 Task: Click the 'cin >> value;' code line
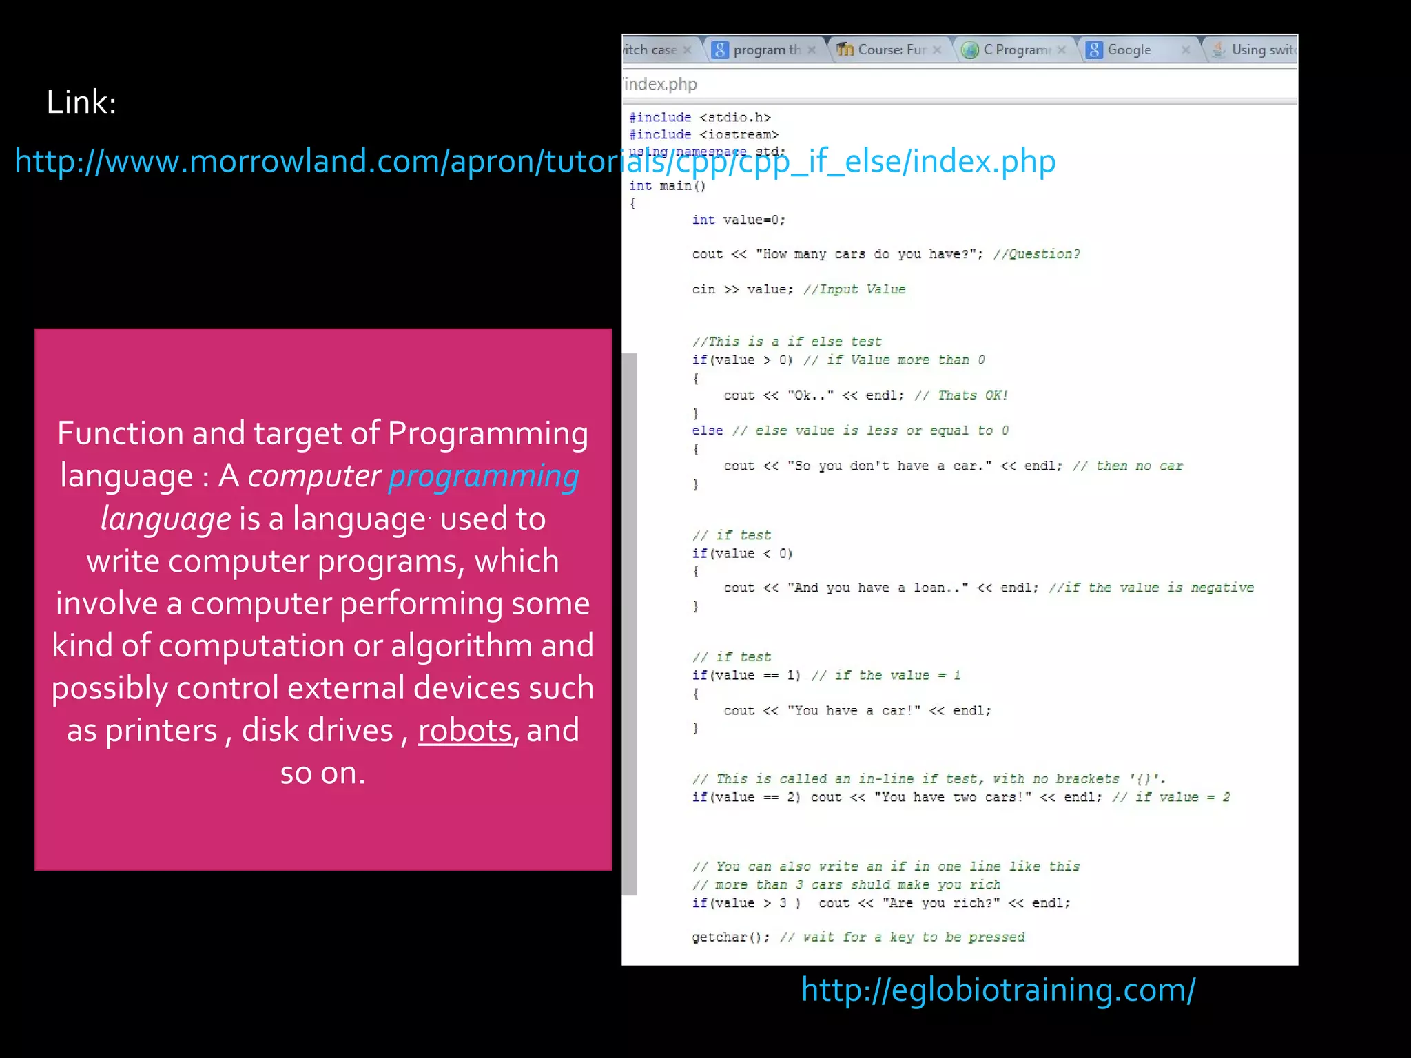click(x=799, y=289)
